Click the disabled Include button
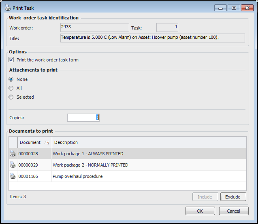Viewport: 258px width, 224px height. pyautogui.click(x=205, y=197)
